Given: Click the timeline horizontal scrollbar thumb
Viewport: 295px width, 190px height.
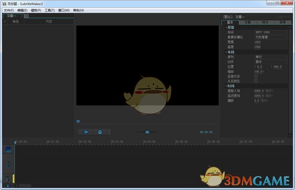Looking at the screenshot, I should pyautogui.click(x=25, y=186).
